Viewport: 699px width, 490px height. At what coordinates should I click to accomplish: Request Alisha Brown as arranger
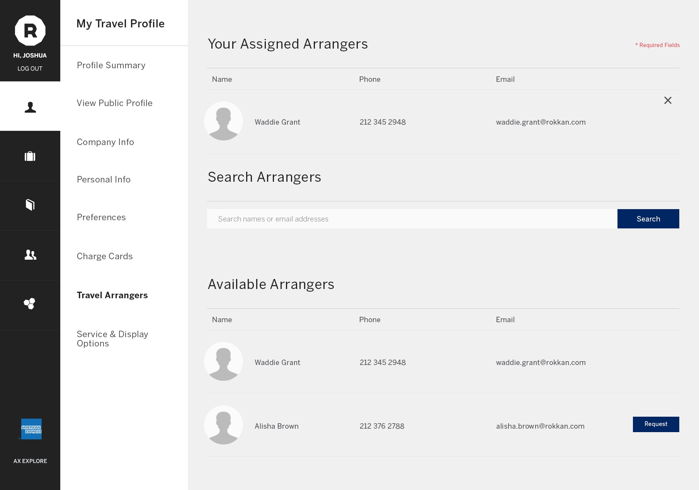656,424
